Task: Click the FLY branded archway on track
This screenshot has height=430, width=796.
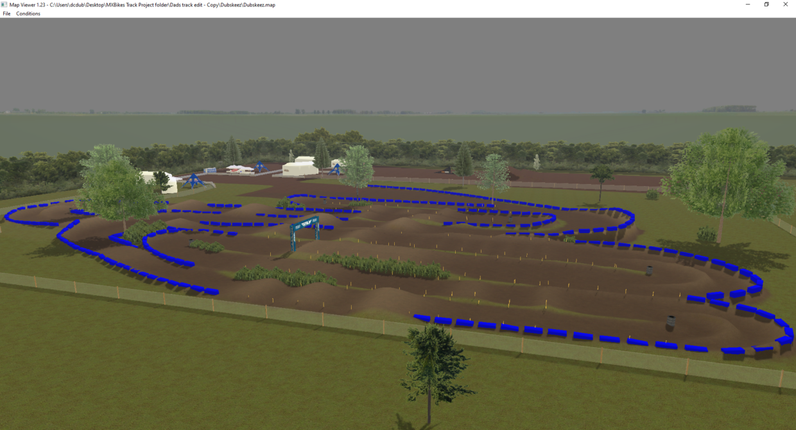Action: tap(305, 228)
